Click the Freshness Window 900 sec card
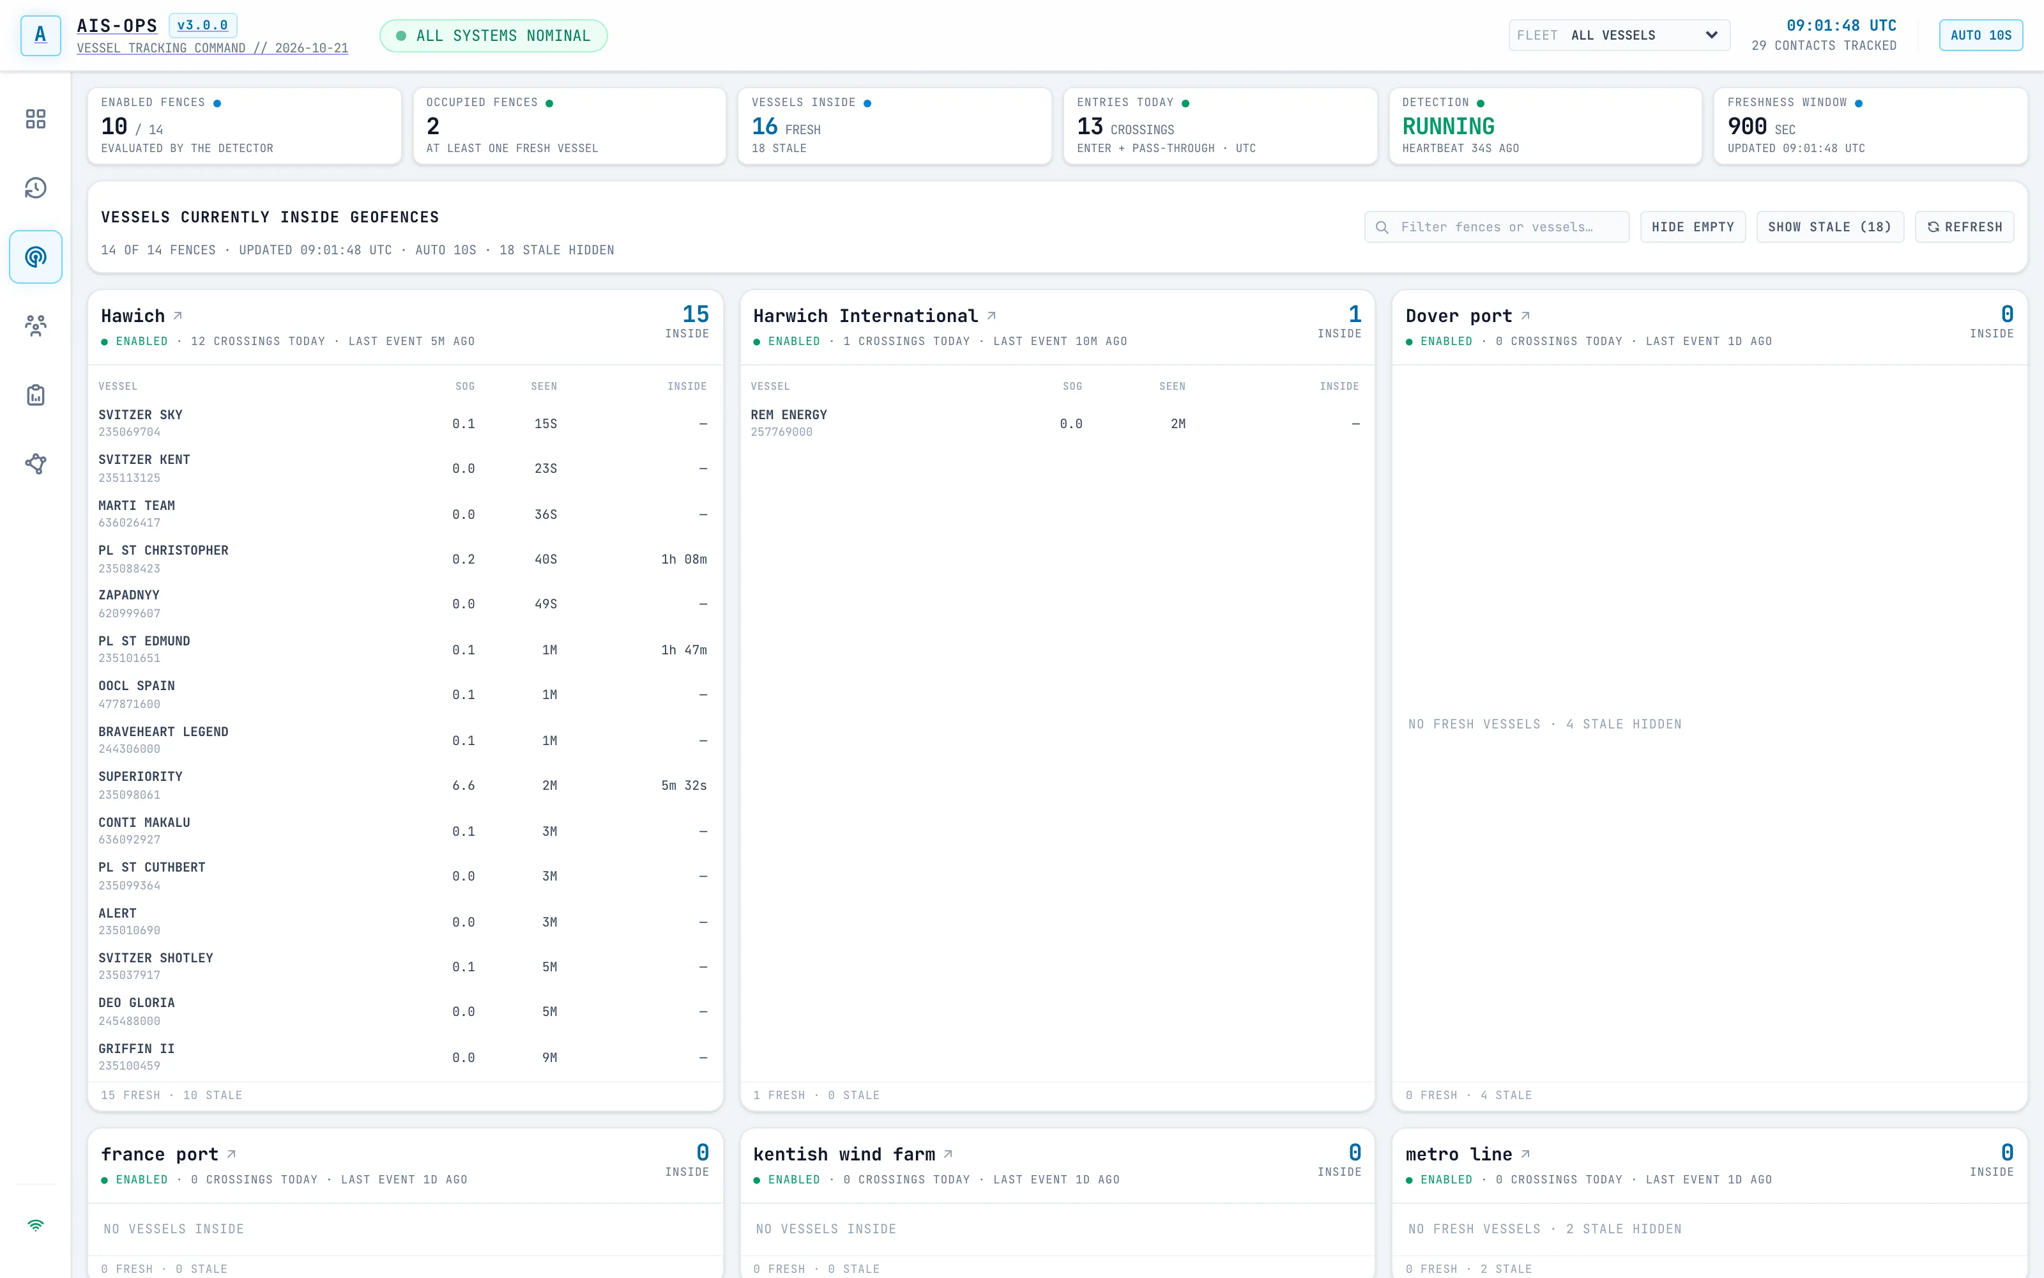Image resolution: width=2044 pixels, height=1278 pixels. coord(1870,126)
